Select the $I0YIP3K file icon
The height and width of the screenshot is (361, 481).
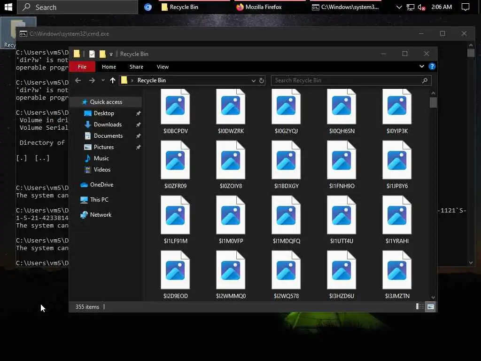397,107
